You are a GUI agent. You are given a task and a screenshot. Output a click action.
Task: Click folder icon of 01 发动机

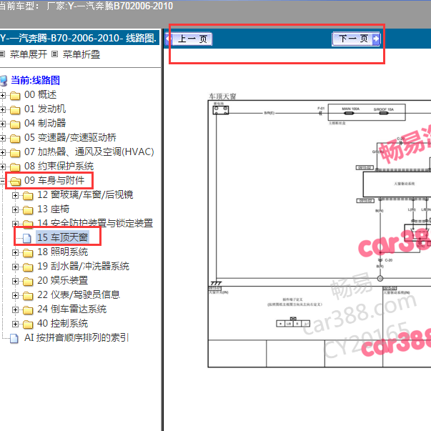tap(15, 110)
